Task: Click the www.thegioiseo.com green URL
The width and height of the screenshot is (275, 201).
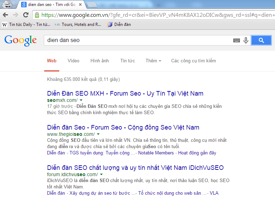Action: pos(71,134)
